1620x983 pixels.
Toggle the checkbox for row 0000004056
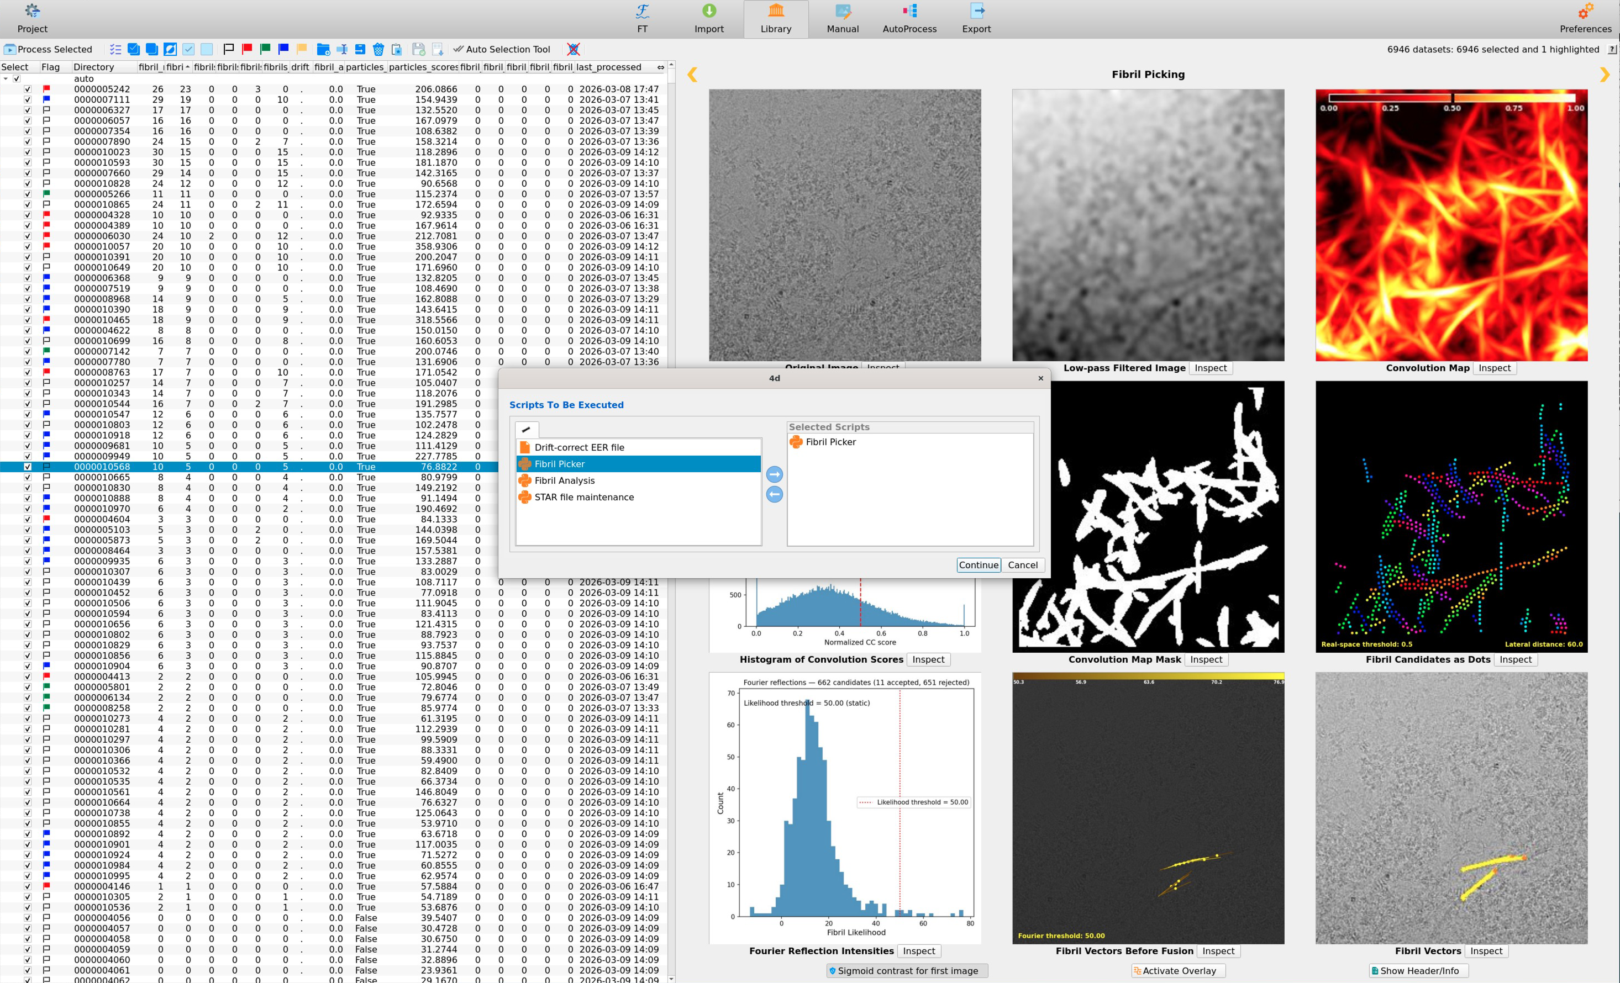(28, 918)
